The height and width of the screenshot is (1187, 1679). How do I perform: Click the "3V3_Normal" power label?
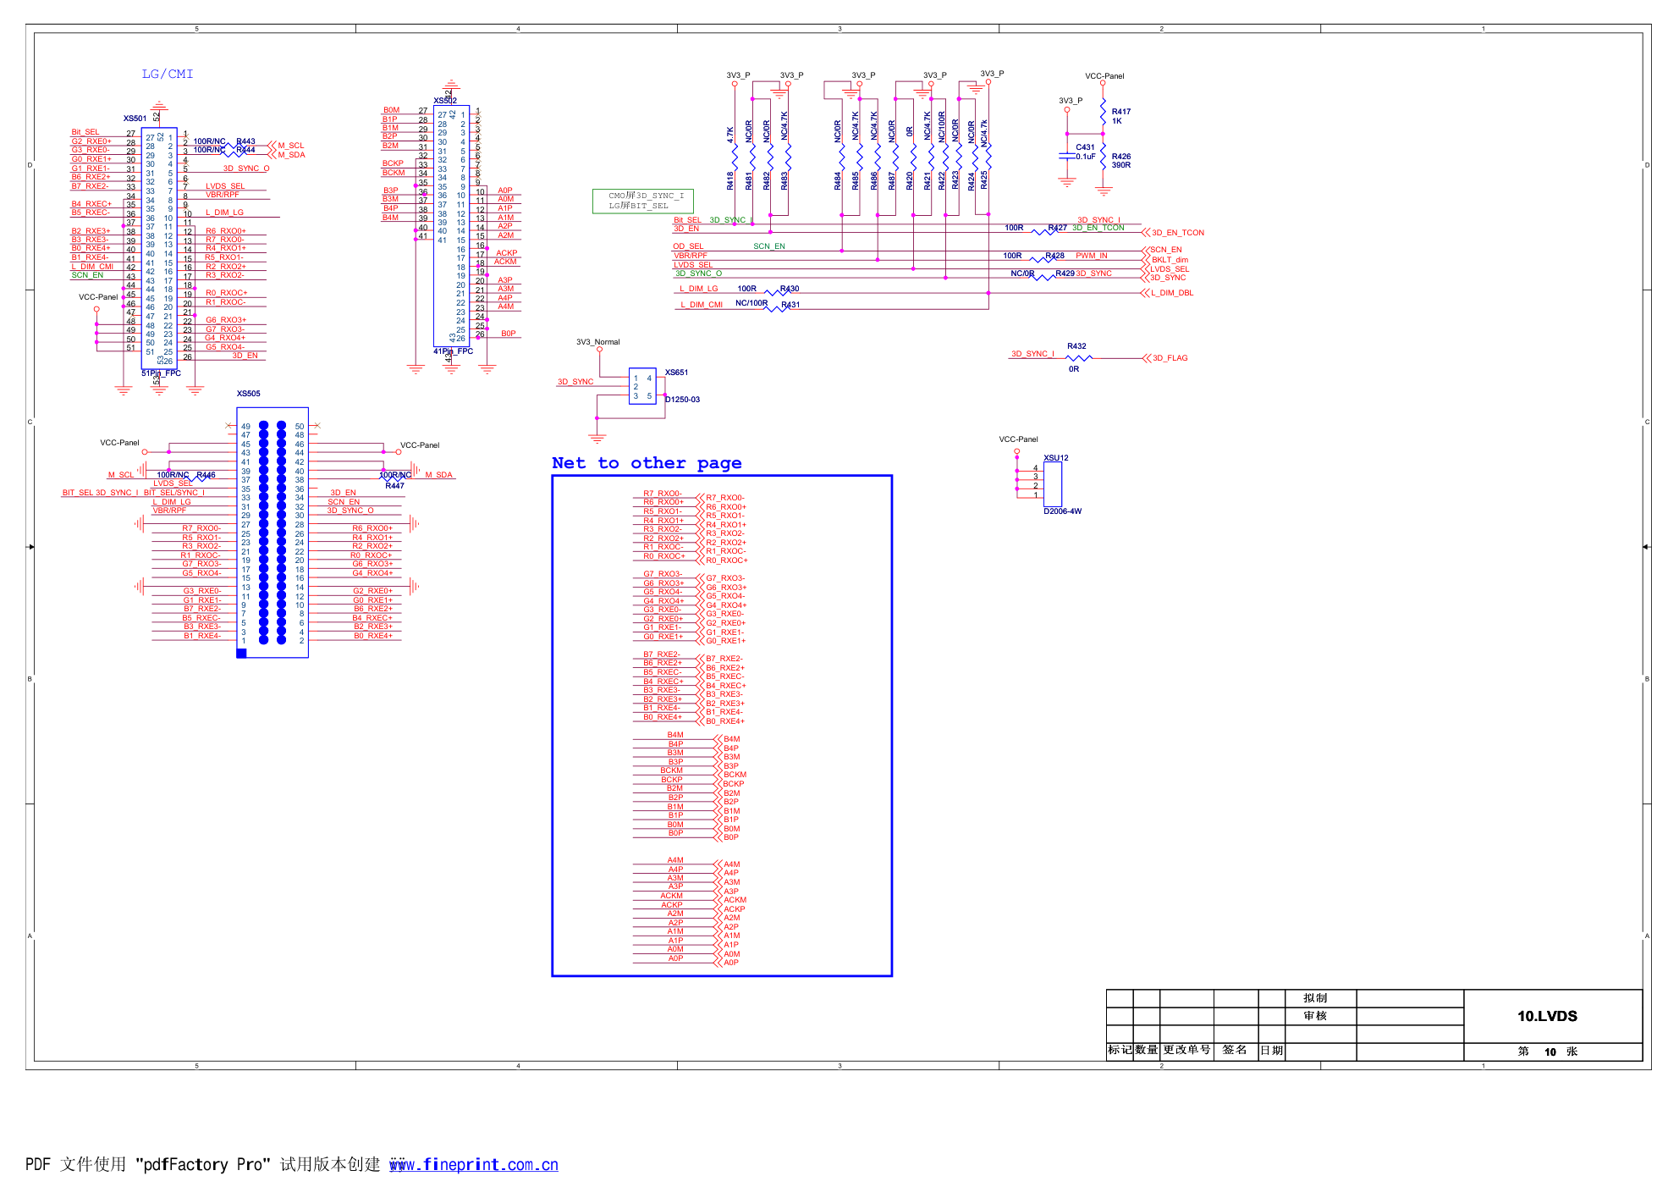pyautogui.click(x=597, y=342)
